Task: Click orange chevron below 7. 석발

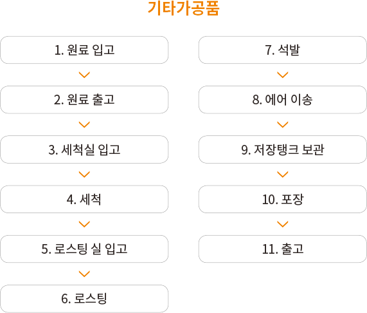Action: (283, 75)
